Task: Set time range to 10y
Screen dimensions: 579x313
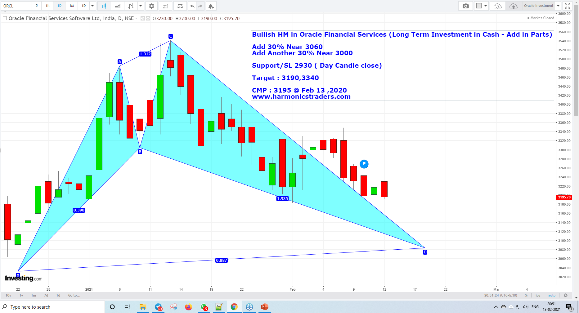Action: [x=8, y=295]
